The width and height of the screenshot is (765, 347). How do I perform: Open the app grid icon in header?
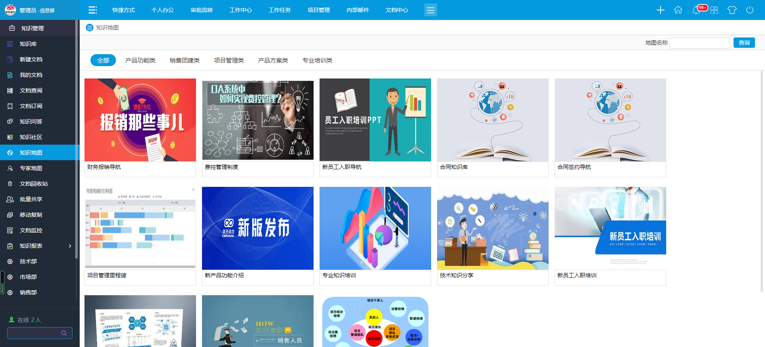coord(714,10)
